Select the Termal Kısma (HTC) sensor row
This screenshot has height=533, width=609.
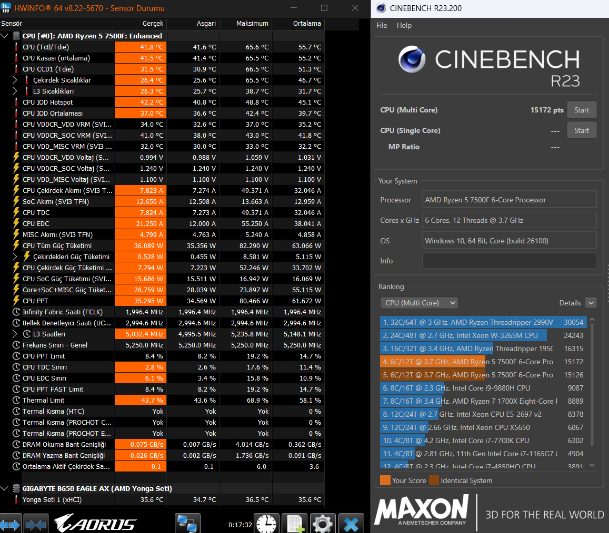(x=162, y=412)
